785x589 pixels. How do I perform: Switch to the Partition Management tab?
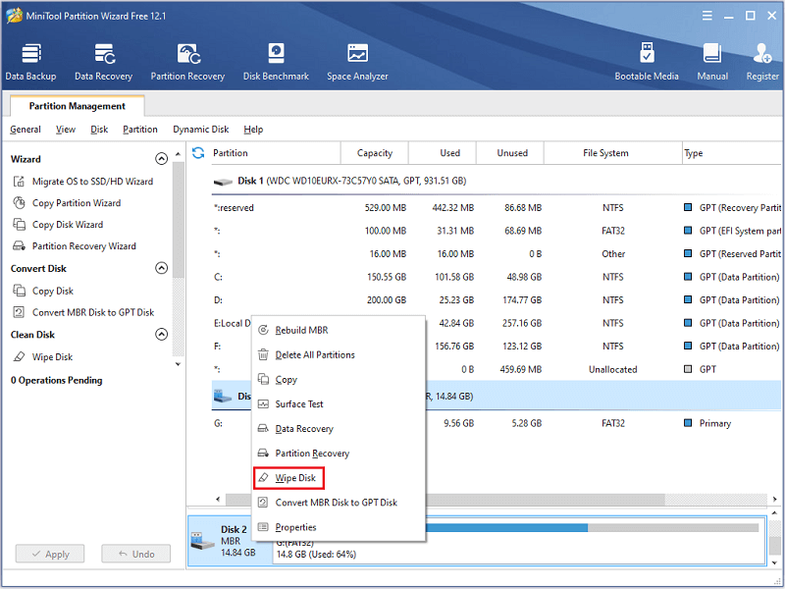77,106
